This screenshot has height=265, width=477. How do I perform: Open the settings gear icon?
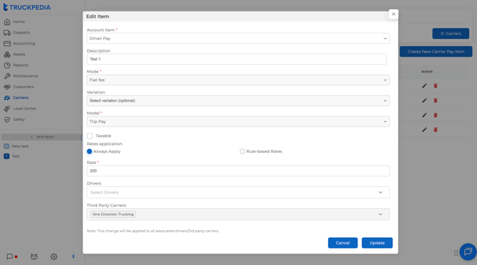tap(54, 256)
